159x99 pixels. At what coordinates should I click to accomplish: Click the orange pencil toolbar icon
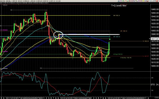[125, 1]
